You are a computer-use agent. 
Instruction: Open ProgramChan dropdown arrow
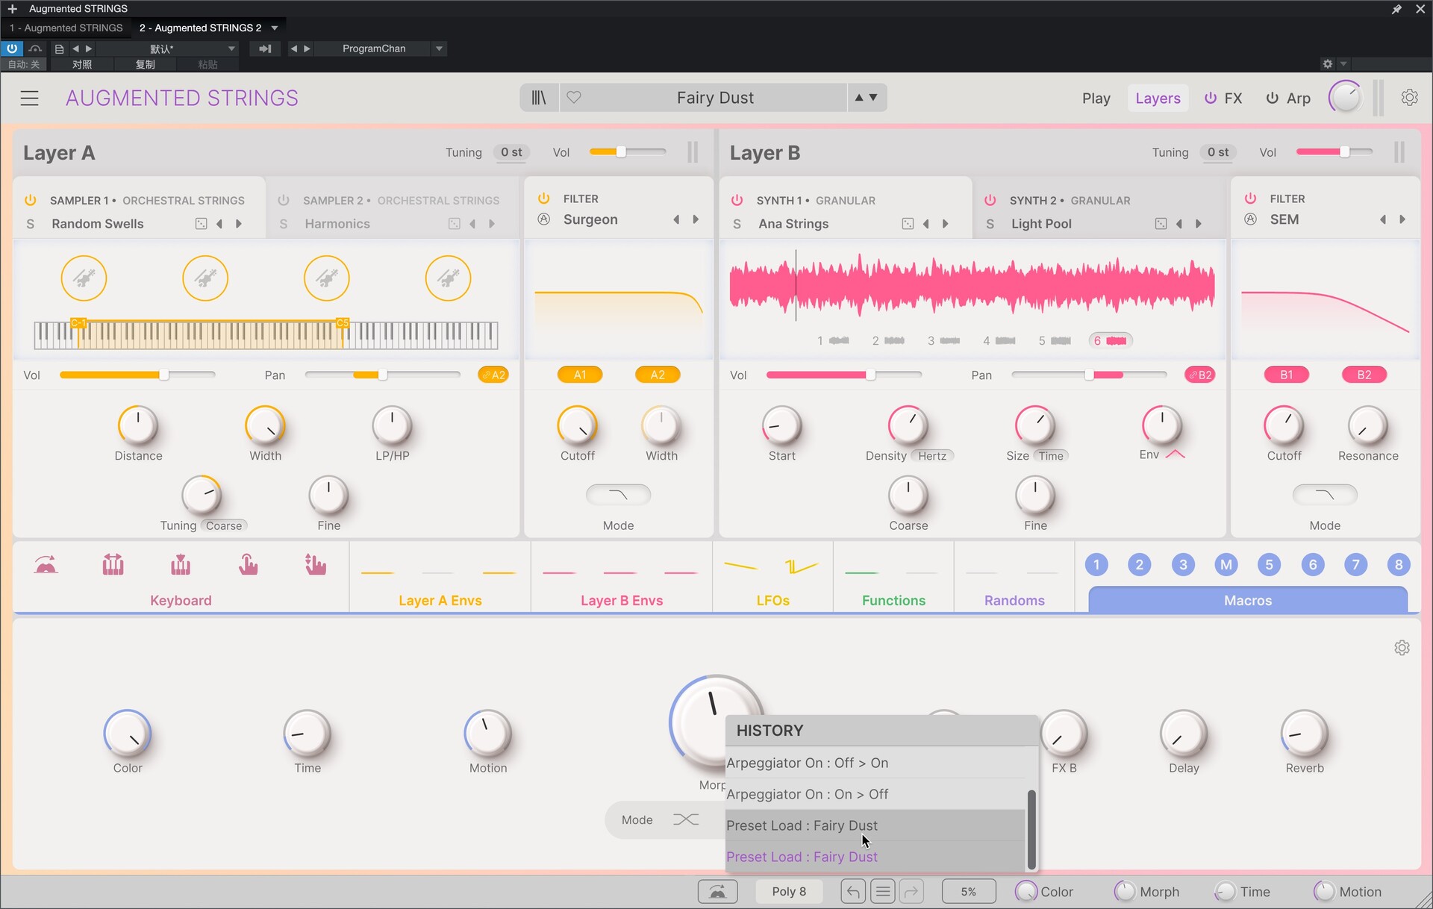pyautogui.click(x=440, y=49)
